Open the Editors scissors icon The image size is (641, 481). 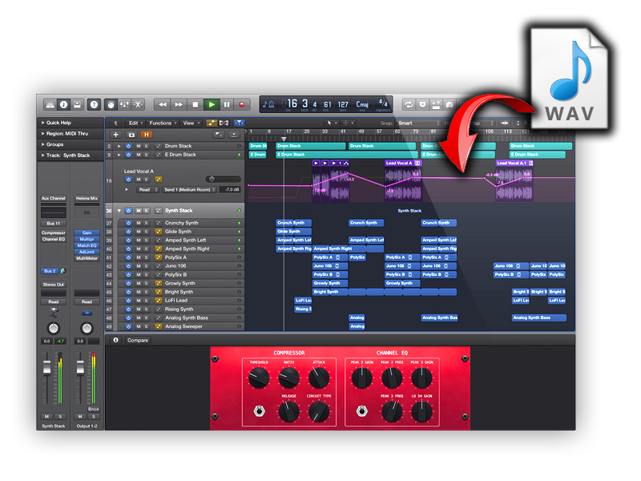coord(139,104)
